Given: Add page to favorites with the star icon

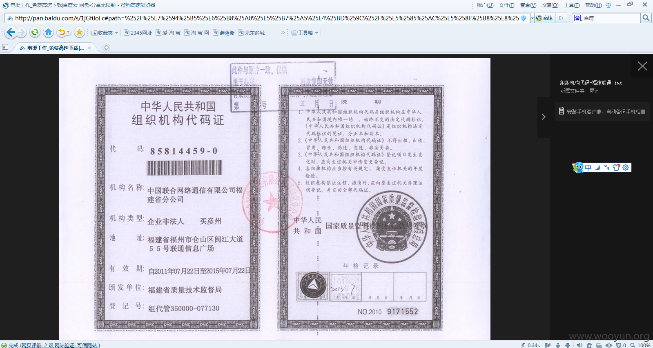Looking at the screenshot, I should [79, 32].
